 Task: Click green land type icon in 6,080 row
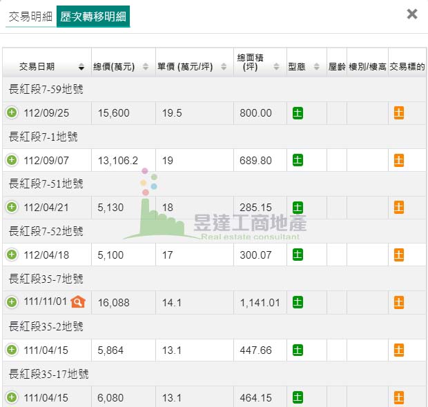[298, 397]
